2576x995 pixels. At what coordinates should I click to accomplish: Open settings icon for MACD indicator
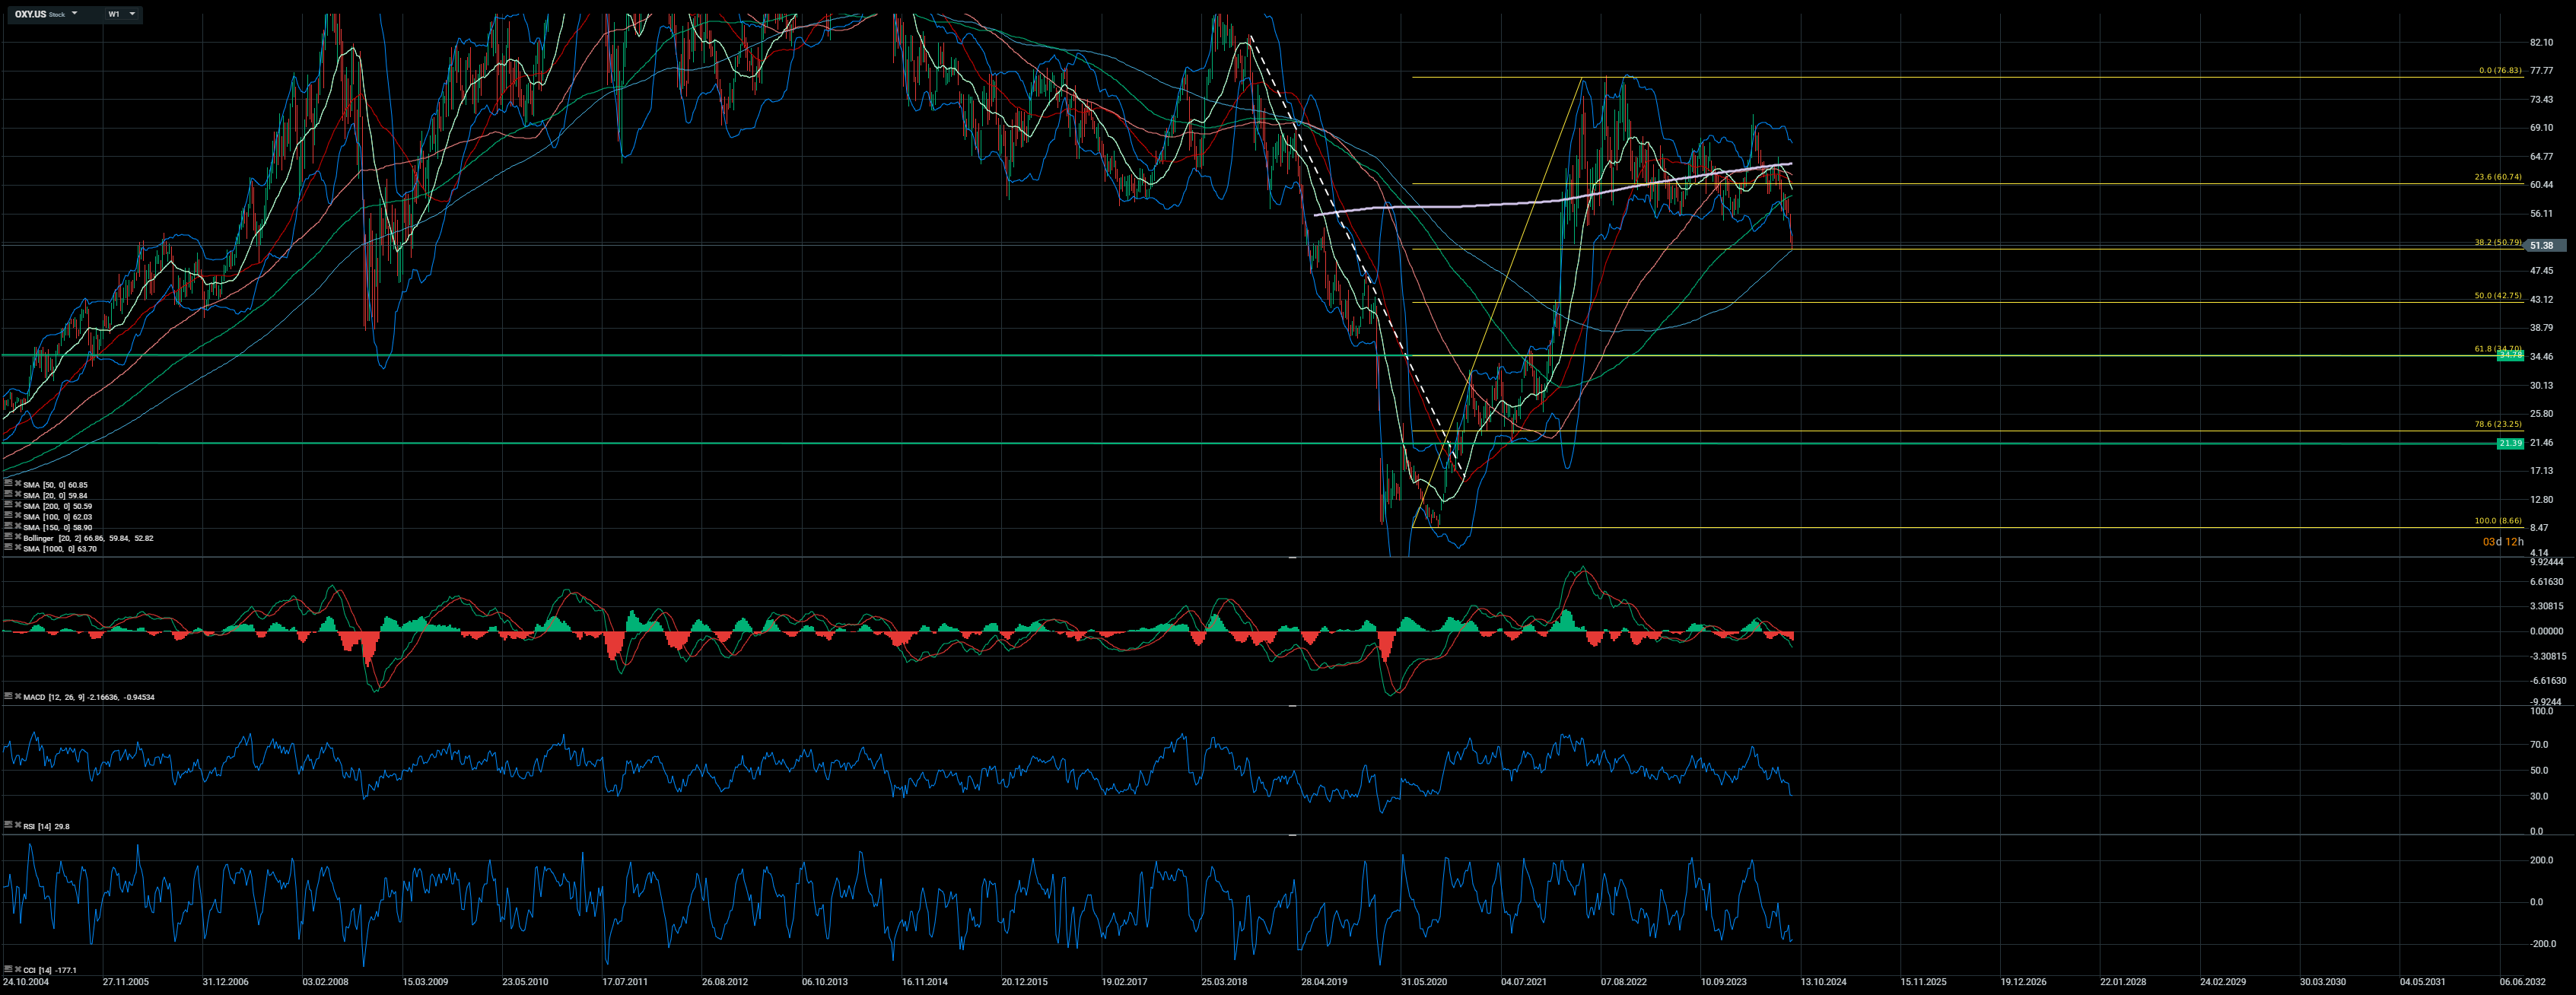click(8, 696)
